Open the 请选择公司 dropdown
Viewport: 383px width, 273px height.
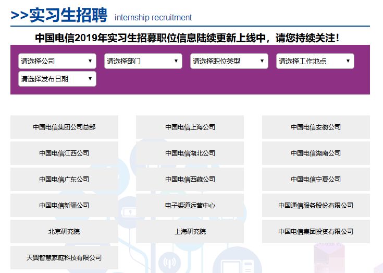57,61
